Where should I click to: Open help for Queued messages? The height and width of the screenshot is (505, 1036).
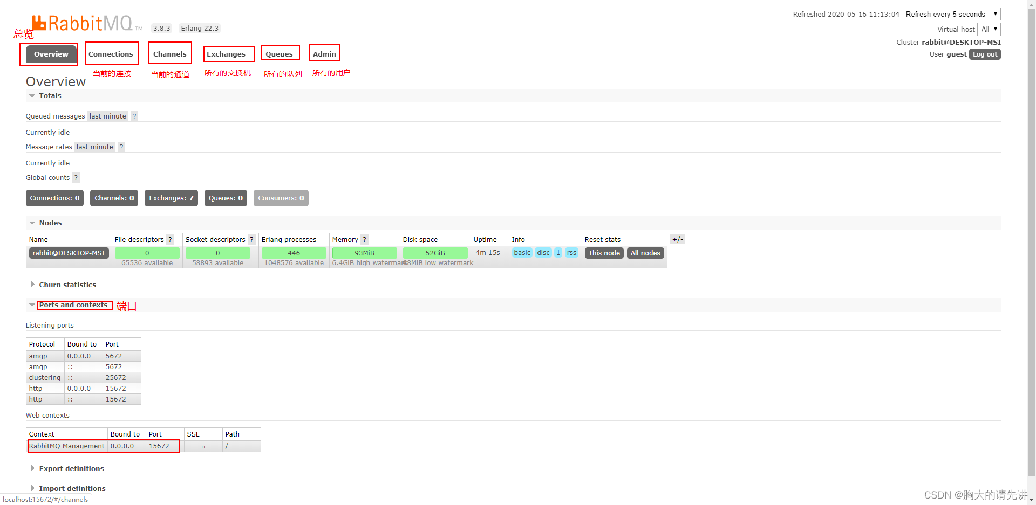[x=134, y=116]
